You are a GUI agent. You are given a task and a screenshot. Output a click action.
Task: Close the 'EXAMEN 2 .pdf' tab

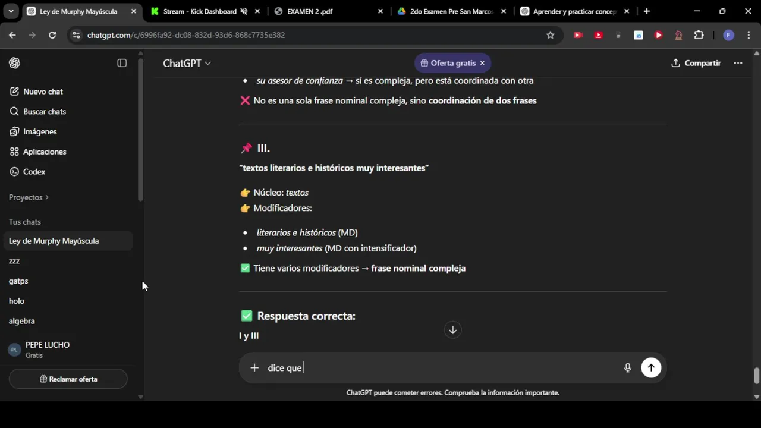pyautogui.click(x=380, y=11)
